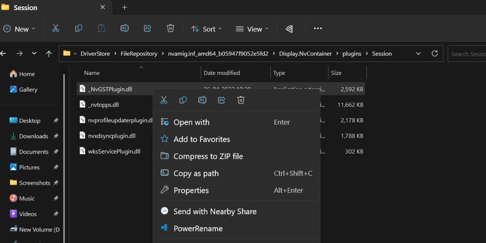Click nvamig.inf_amd64 folder in path
The image size is (486, 243).
point(218,53)
